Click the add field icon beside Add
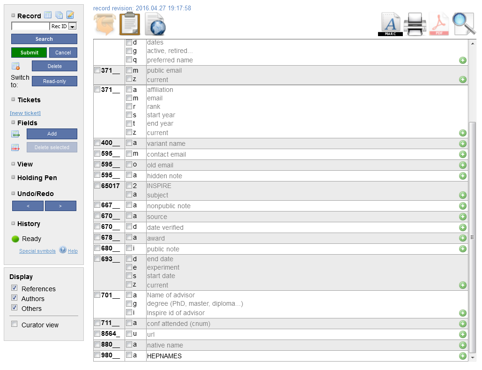This screenshot has width=482, height=370. click(x=15, y=134)
